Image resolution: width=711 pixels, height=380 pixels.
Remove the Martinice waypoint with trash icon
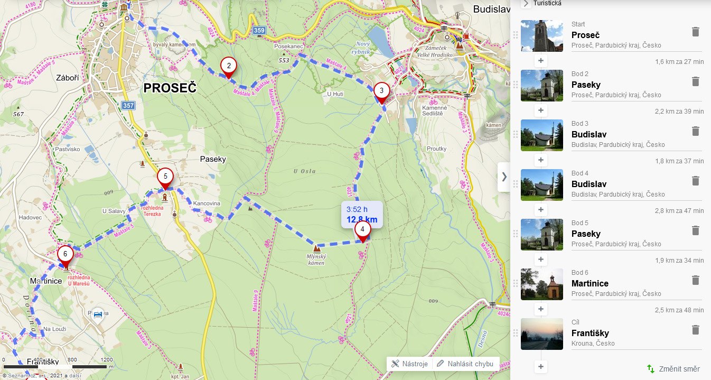[x=695, y=281]
